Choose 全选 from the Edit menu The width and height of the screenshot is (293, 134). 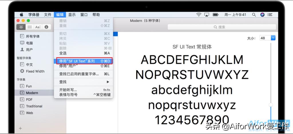84,53
